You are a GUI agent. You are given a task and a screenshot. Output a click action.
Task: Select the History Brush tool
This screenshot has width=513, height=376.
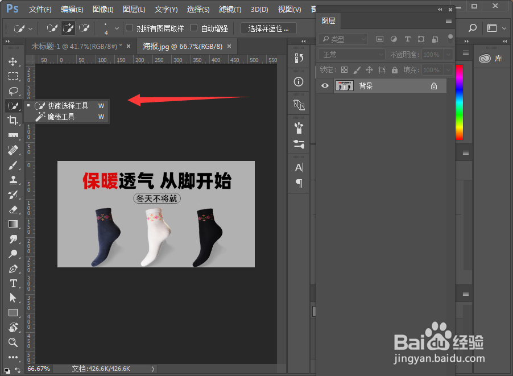click(x=13, y=195)
